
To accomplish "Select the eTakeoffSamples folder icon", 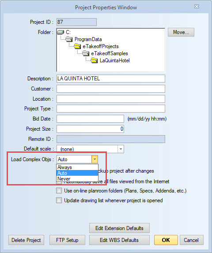I will (86, 53).
